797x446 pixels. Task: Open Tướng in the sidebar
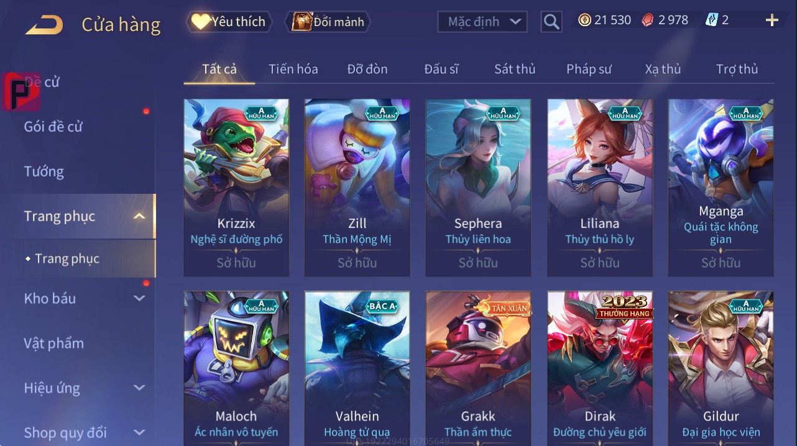(44, 171)
